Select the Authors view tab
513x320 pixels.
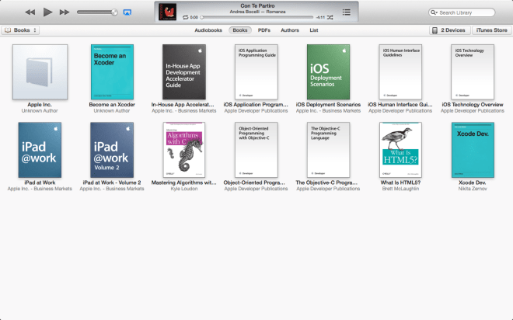coord(289,30)
